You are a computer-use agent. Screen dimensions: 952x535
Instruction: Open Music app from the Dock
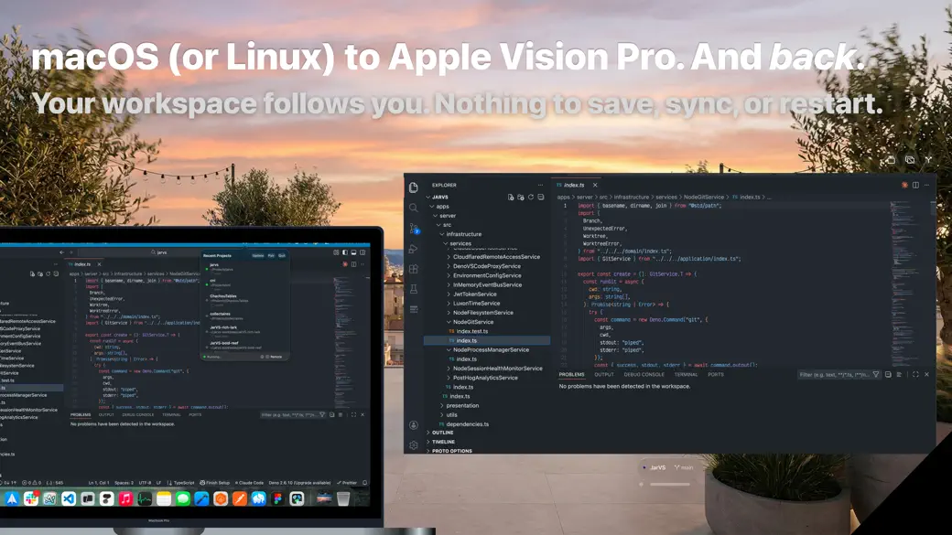[125, 498]
